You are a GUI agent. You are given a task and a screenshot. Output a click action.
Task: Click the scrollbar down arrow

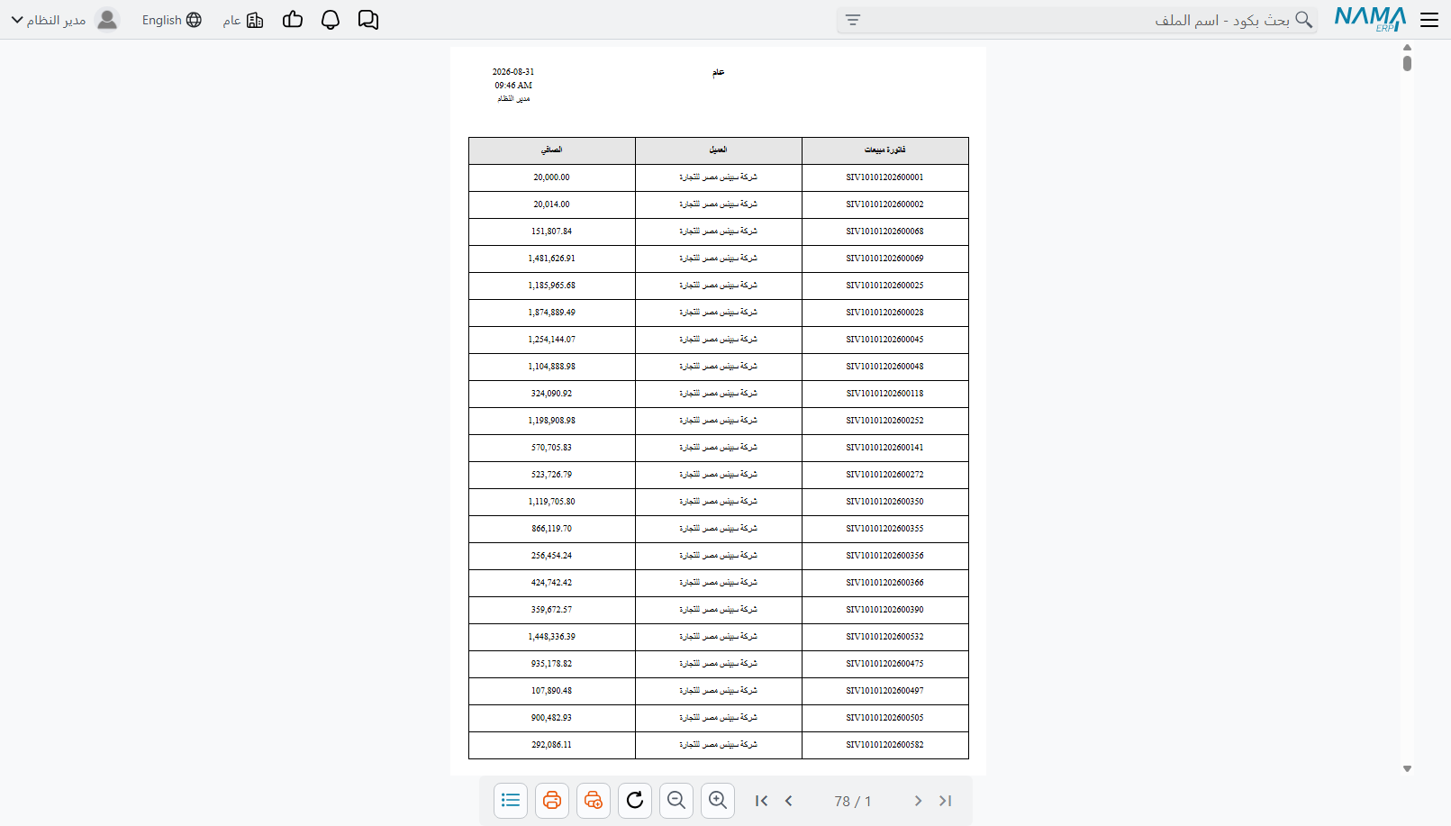[x=1407, y=769]
